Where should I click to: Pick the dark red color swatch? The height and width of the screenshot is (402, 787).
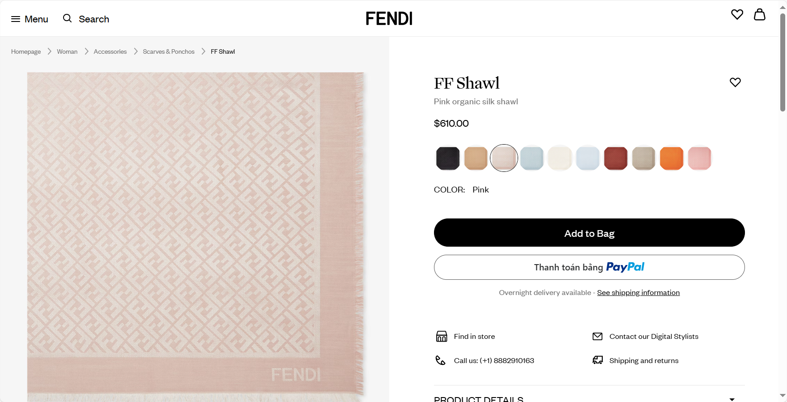pyautogui.click(x=616, y=158)
